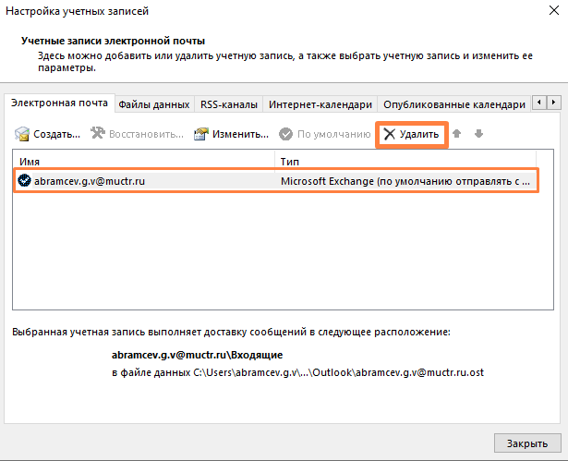Close the Настройка учетных записей window
The height and width of the screenshot is (461, 568).
coord(527,442)
